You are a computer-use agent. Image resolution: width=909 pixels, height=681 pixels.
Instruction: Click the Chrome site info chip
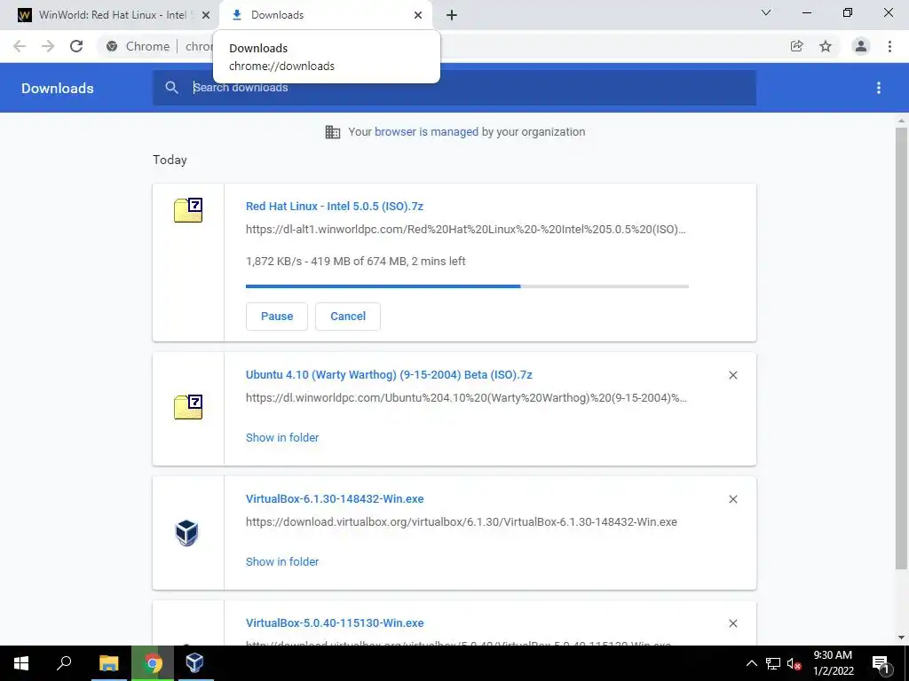138,46
